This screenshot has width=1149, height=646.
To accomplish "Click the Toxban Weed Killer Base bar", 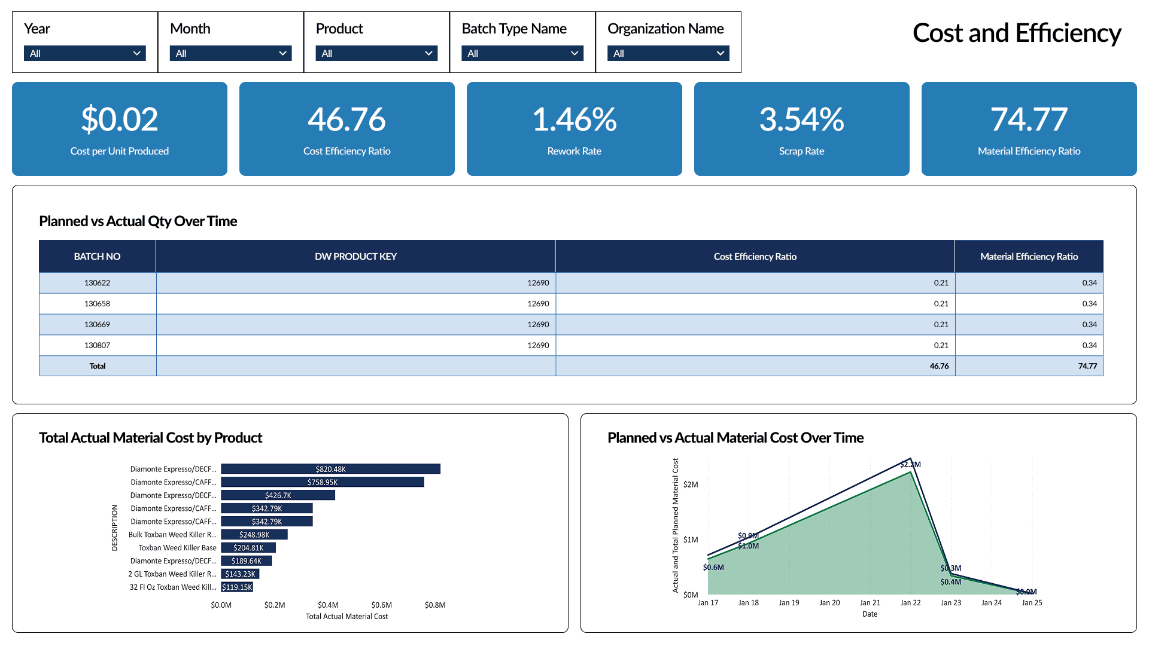I will click(x=248, y=548).
